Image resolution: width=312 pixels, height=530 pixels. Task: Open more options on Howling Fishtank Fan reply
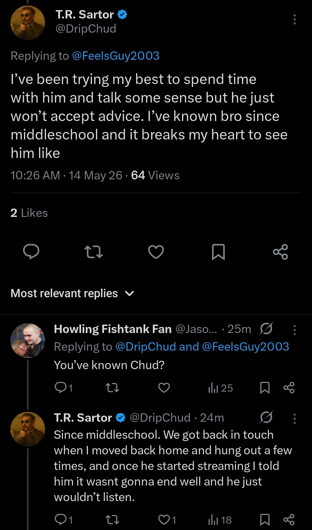coord(294,330)
